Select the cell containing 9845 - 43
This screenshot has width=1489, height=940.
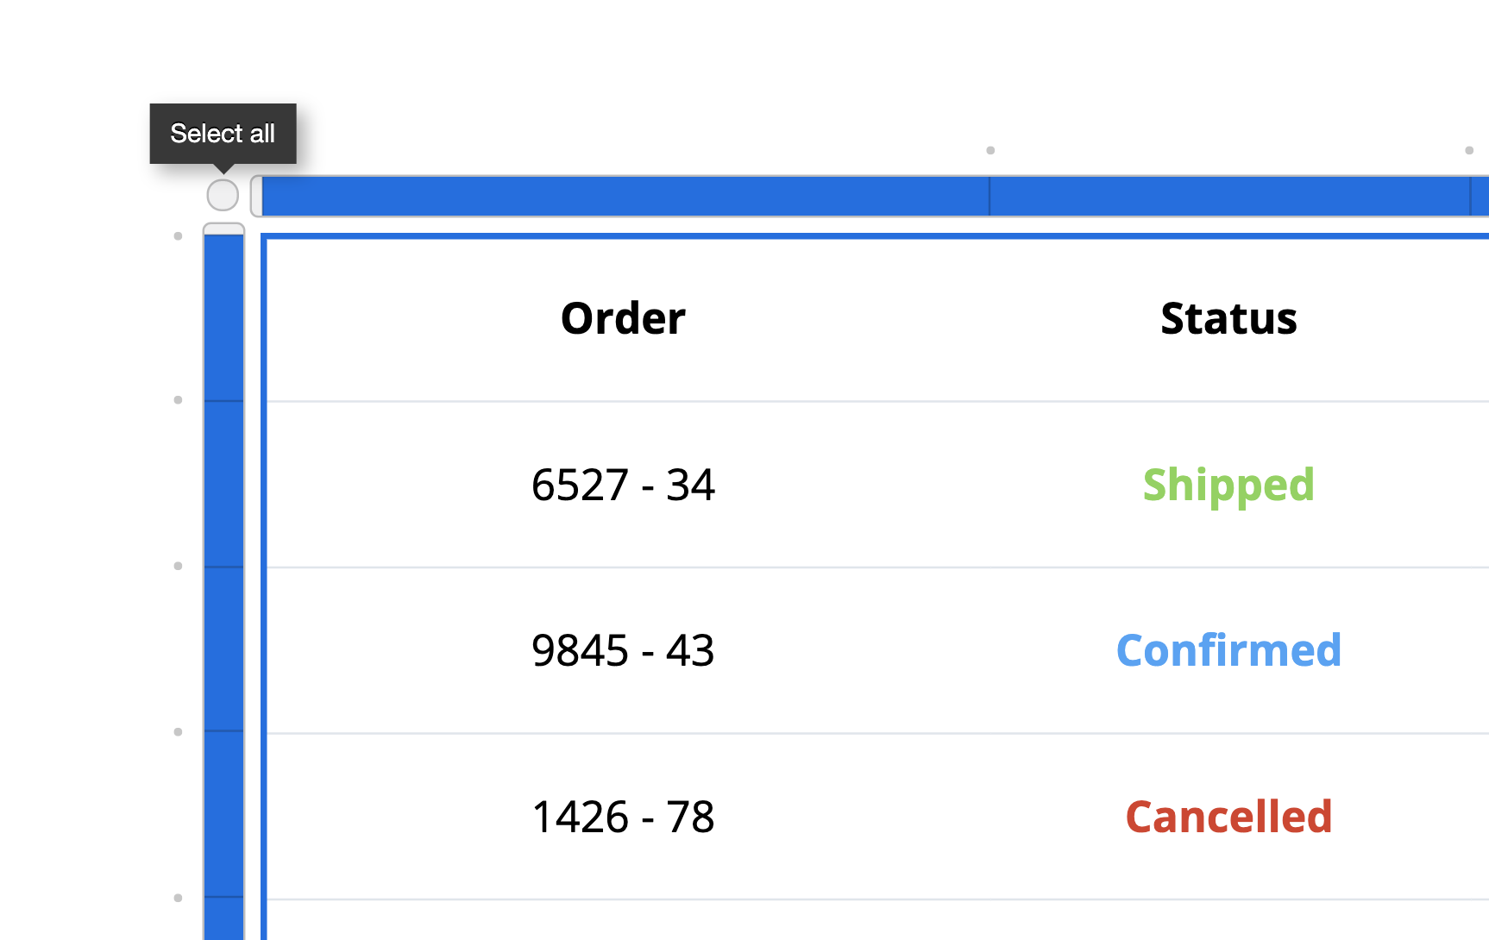coord(623,650)
